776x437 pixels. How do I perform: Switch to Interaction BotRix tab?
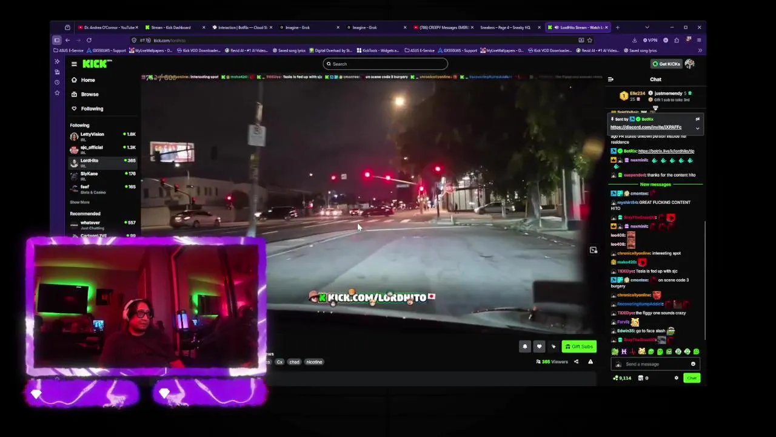[241, 27]
